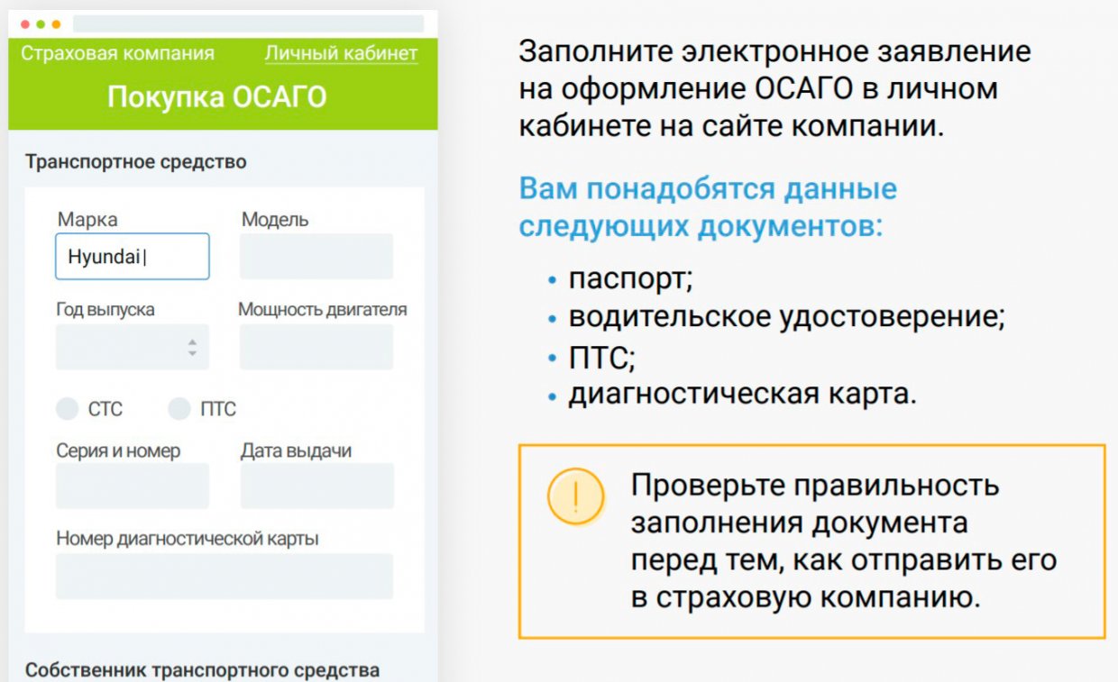Image resolution: width=1118 pixels, height=682 pixels.
Task: Click the ПТС; list item in documents
Action: point(602,357)
